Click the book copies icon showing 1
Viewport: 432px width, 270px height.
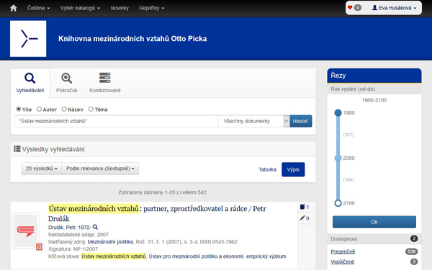[x=302, y=207]
